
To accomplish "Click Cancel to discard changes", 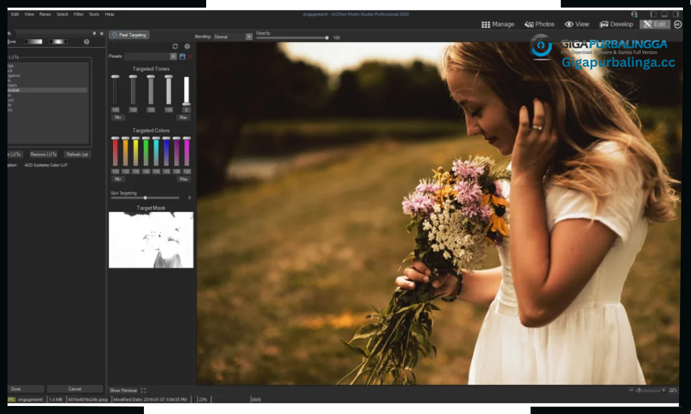I will pos(75,389).
